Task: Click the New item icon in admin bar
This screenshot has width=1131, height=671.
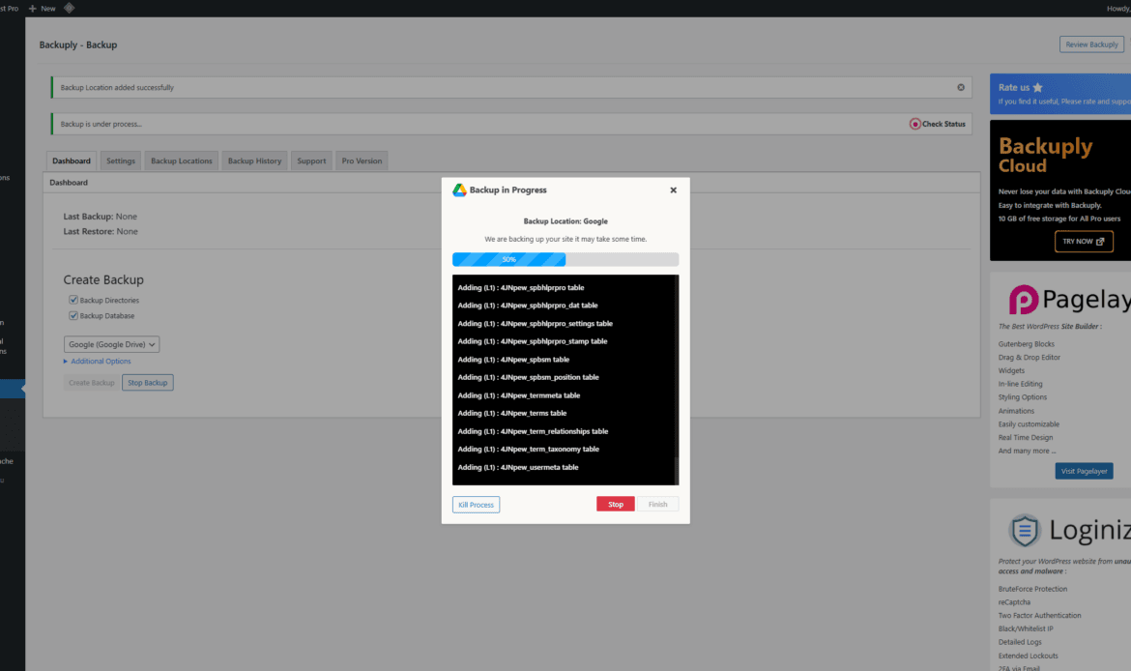Action: click(x=34, y=7)
